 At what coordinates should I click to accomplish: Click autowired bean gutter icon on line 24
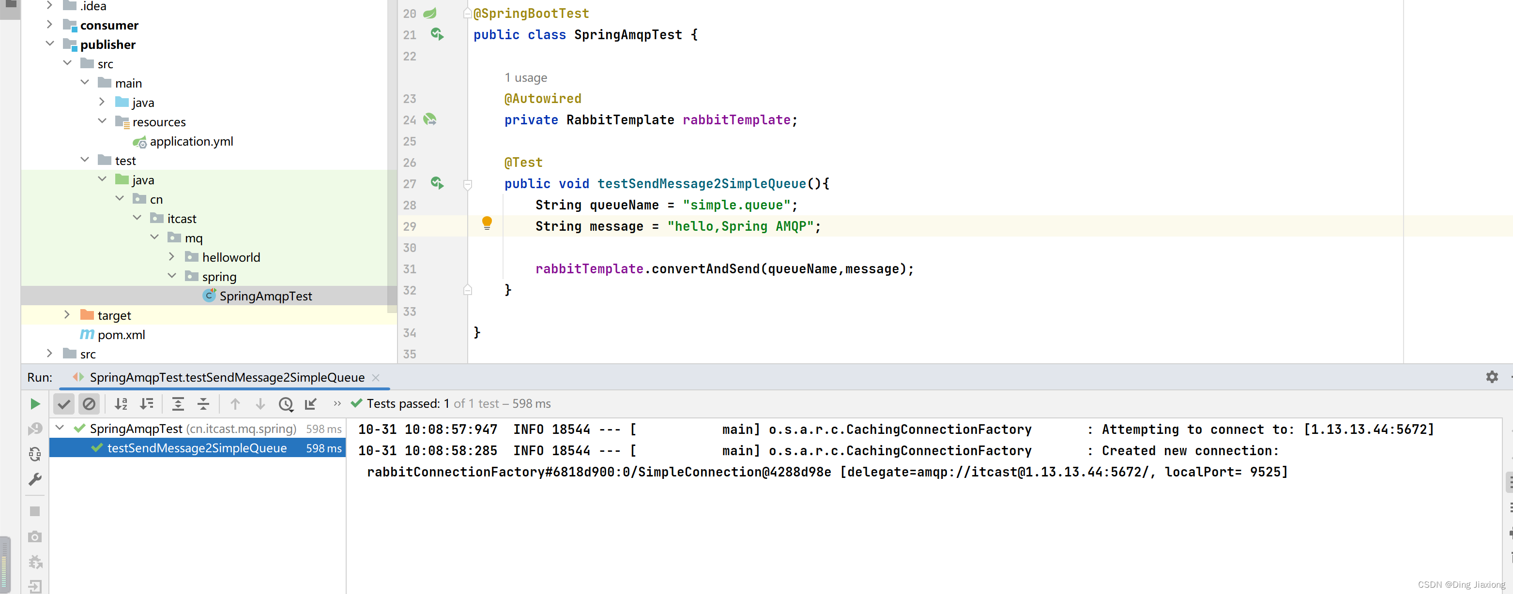[430, 120]
